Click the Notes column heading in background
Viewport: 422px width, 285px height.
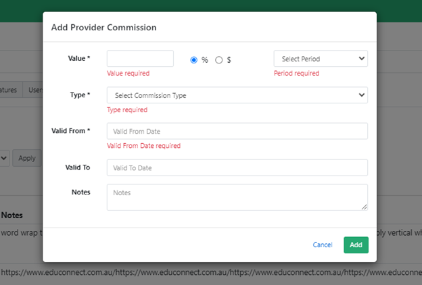coord(12,215)
